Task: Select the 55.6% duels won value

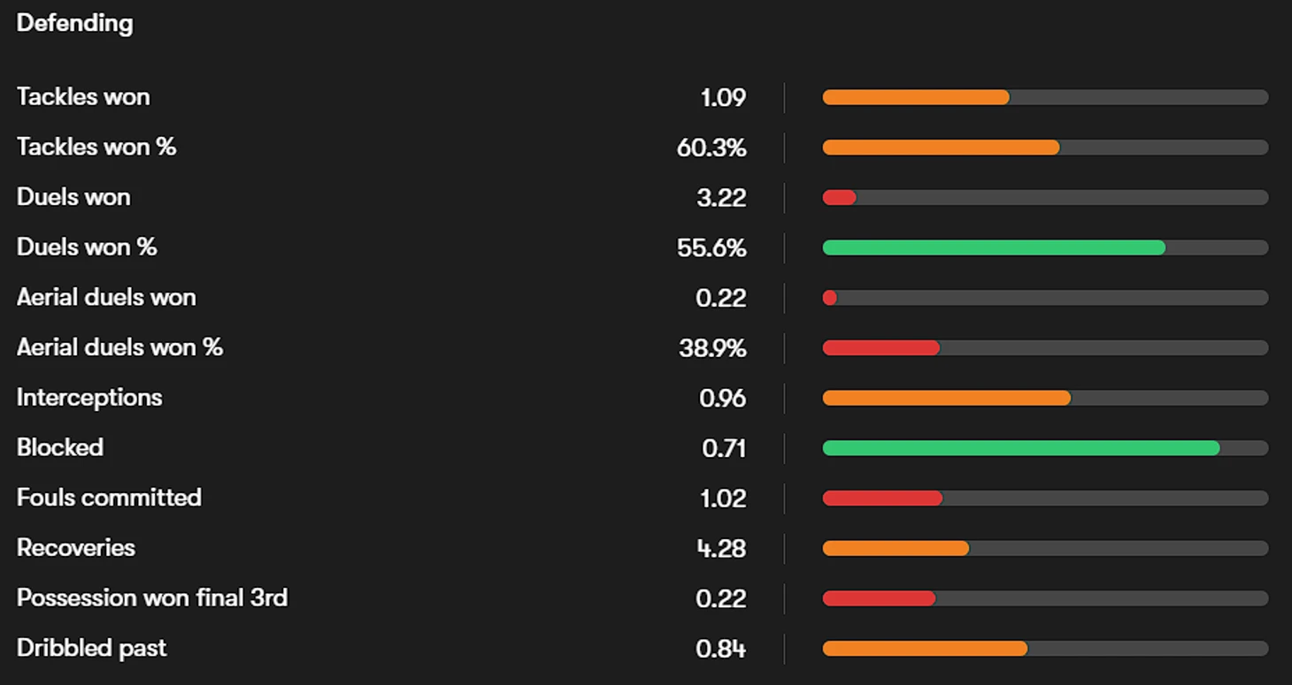Action: pos(711,248)
